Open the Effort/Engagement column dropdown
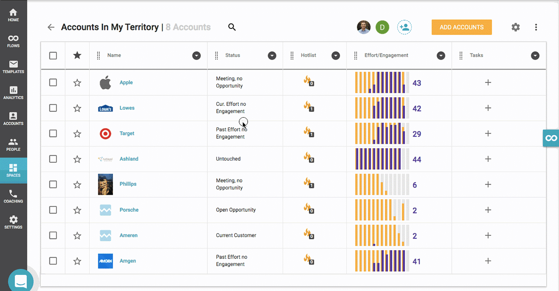The width and height of the screenshot is (559, 291). click(x=441, y=56)
